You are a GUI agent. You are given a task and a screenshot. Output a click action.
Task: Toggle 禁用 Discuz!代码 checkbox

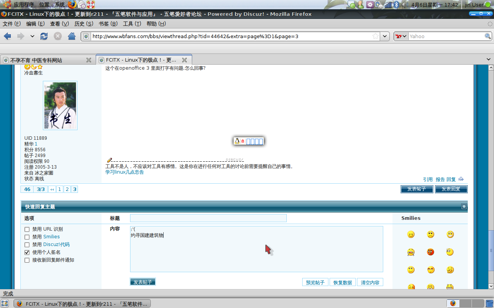(x=27, y=245)
